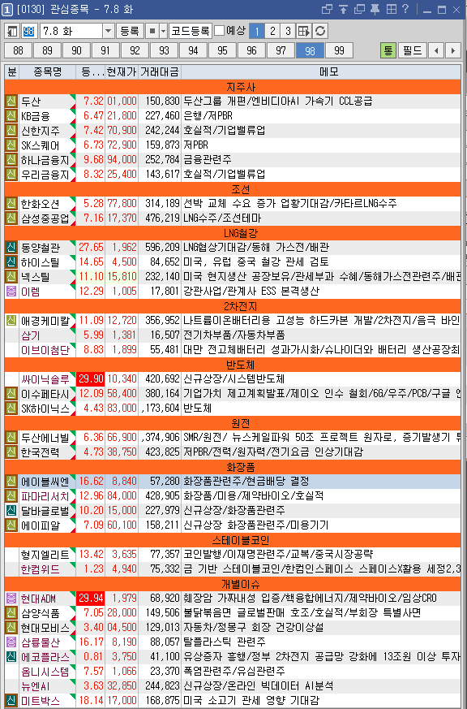
Task: Click the 증 icon for 삼륭물산
Action: click(11, 642)
